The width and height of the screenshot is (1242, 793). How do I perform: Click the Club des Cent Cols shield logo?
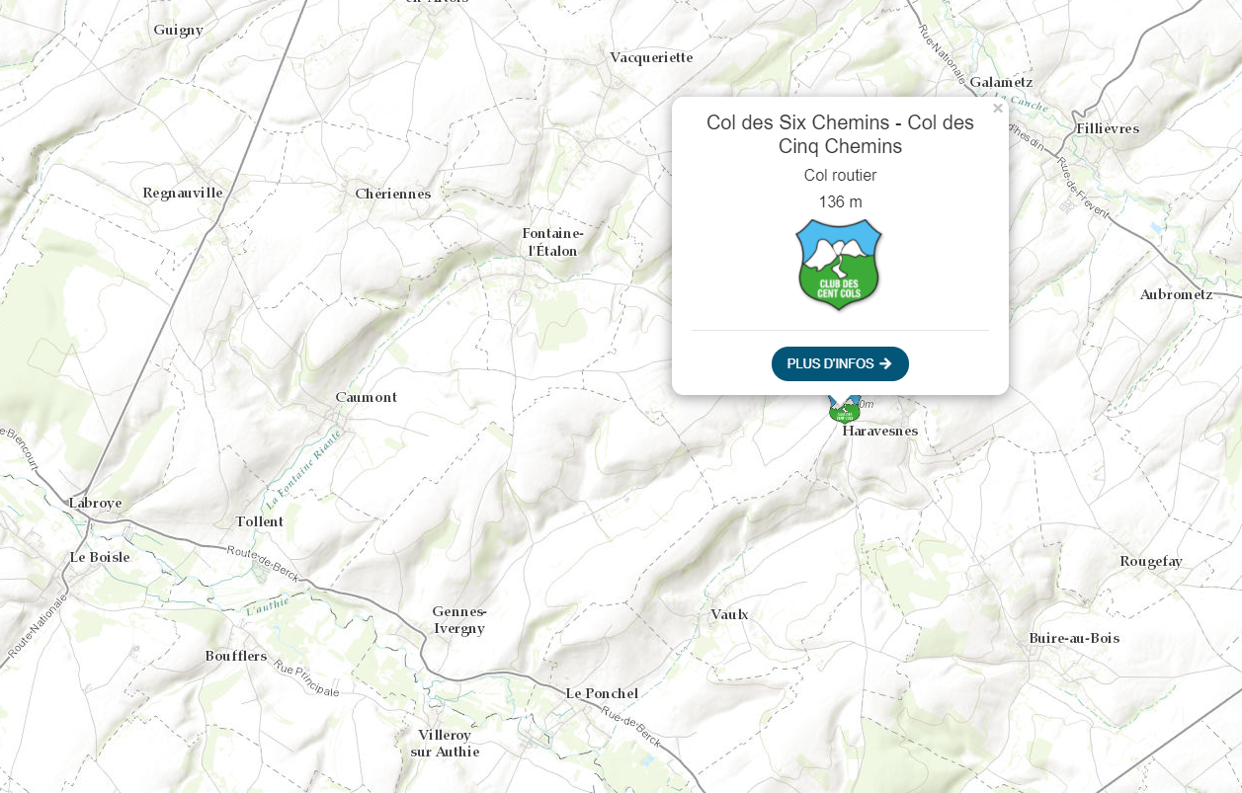point(839,266)
